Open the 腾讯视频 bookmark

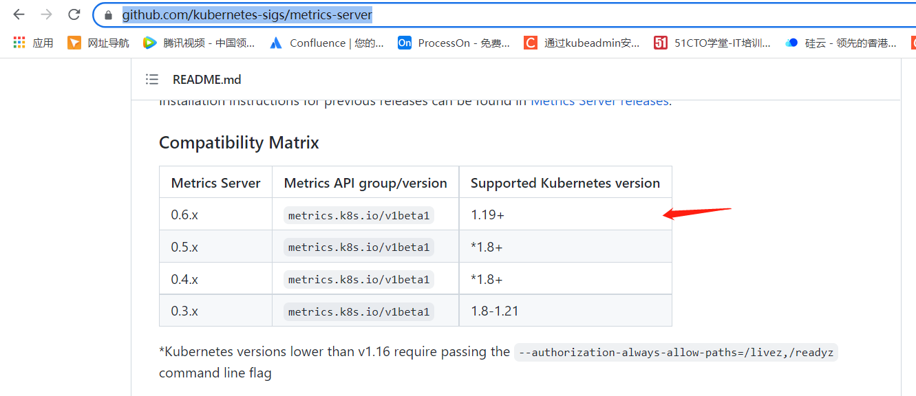click(199, 43)
